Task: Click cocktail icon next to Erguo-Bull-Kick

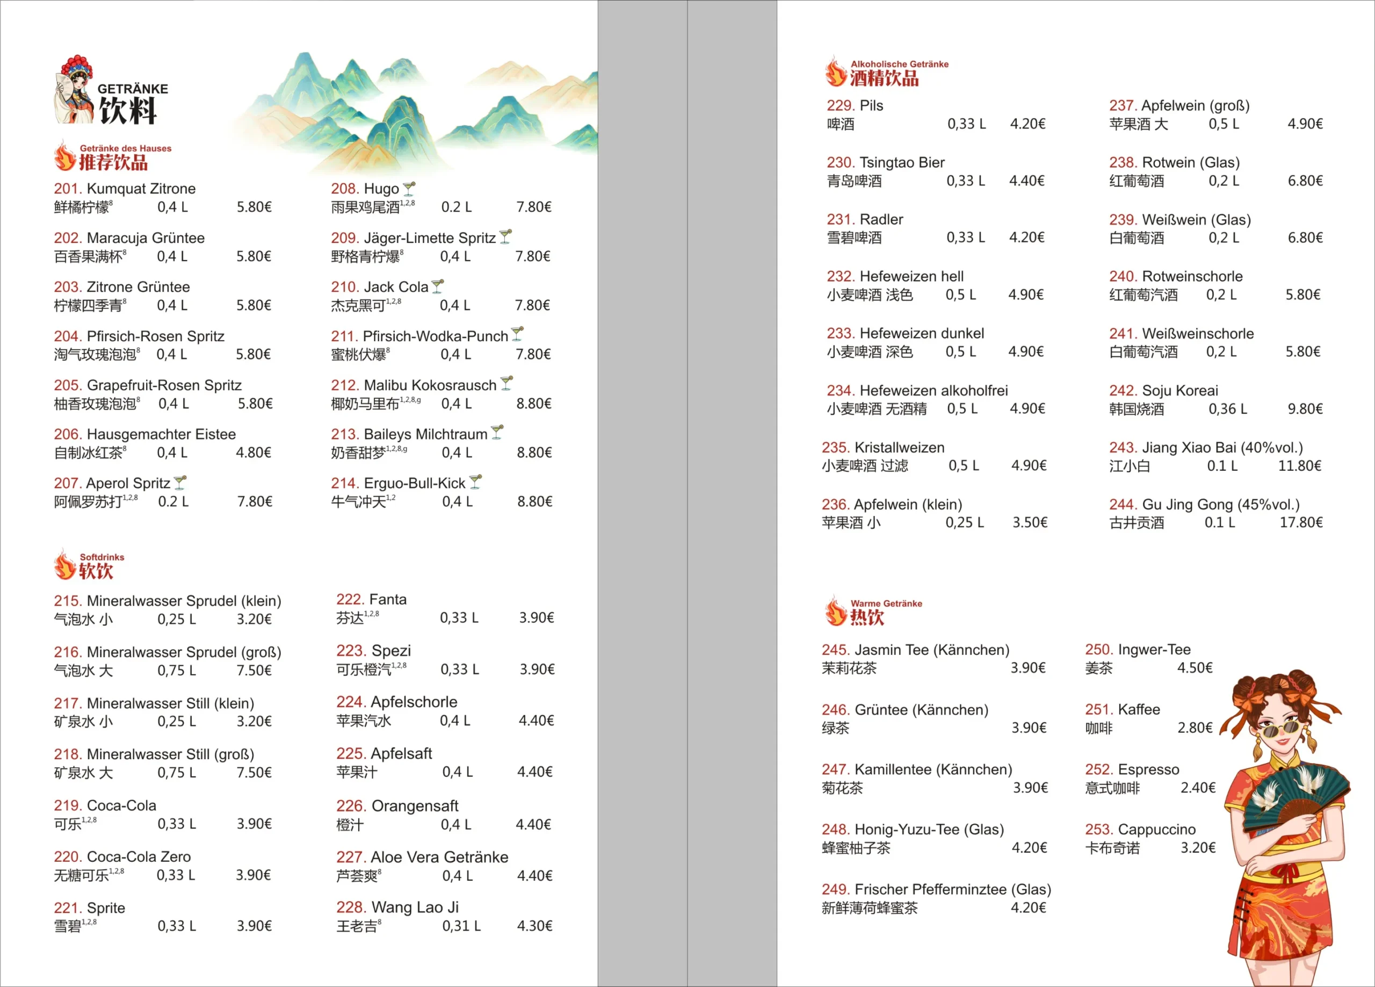Action: [x=476, y=482]
